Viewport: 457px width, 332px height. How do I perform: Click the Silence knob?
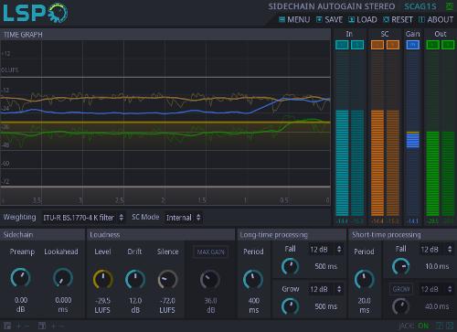167,279
